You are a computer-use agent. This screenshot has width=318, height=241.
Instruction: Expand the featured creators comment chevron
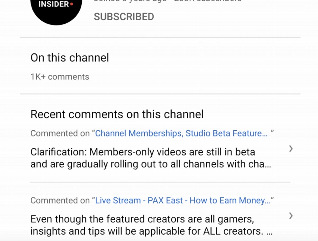(291, 216)
